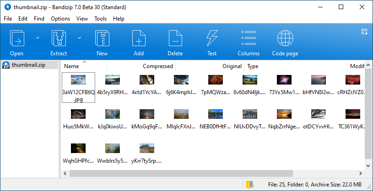This screenshot has height=191, width=373.
Task: Click the Delete toolbar icon
Action: (x=175, y=38)
